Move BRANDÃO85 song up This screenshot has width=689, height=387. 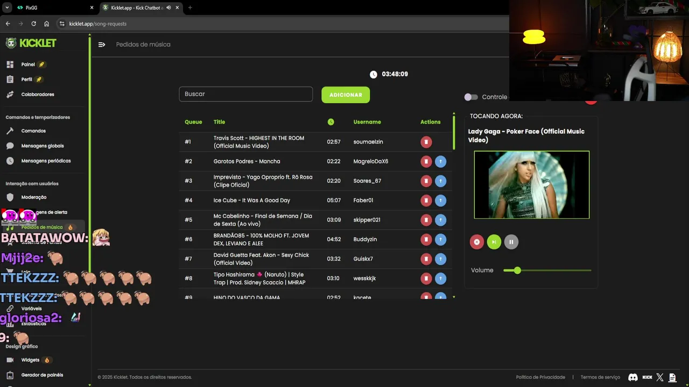pos(440,239)
